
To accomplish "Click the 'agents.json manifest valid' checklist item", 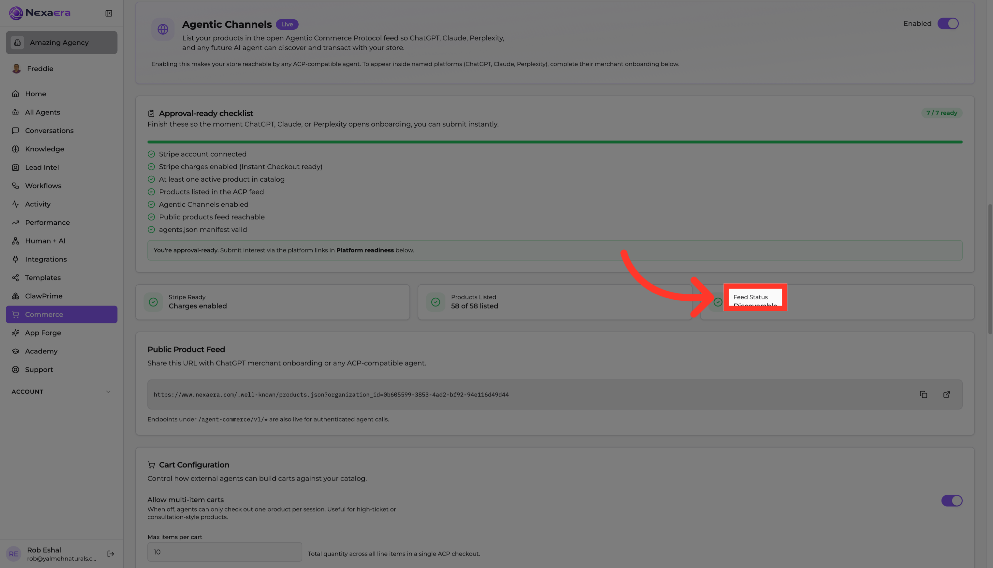I will click(197, 230).
